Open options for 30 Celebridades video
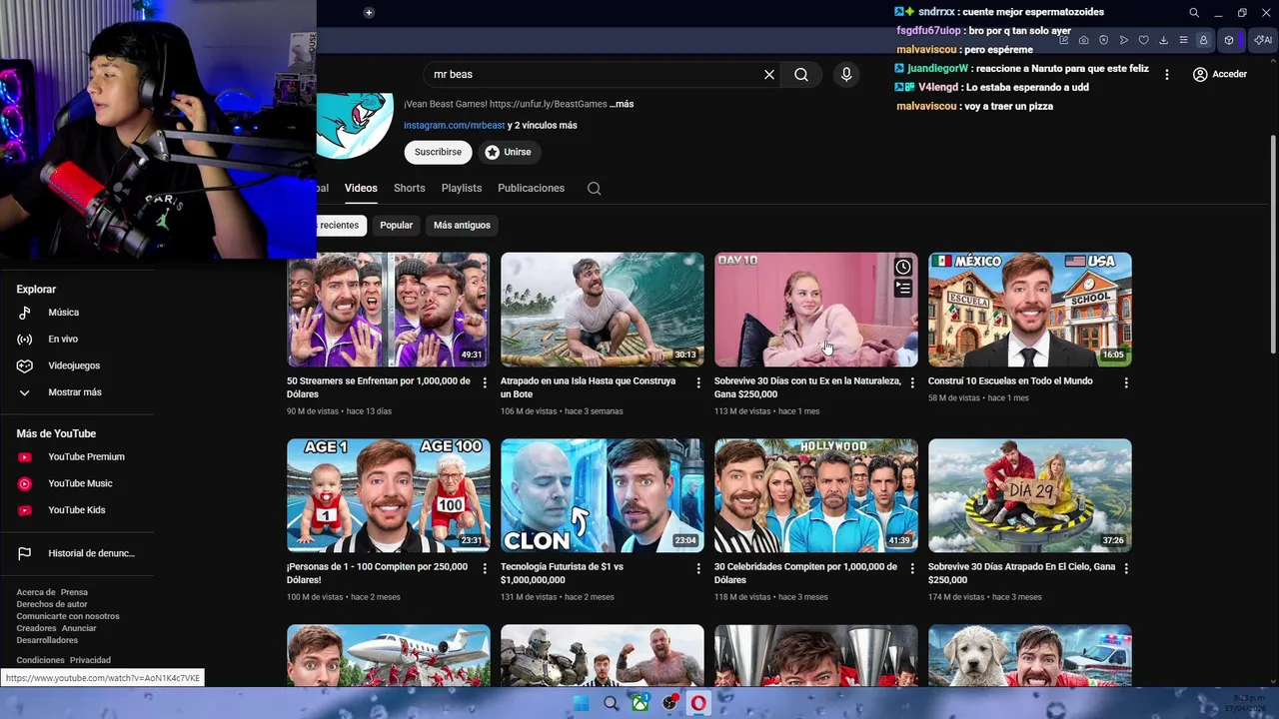 [912, 568]
